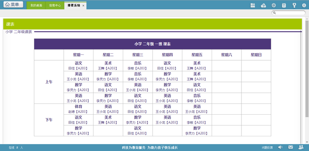Click the 小学 二年级课表 section label

click(19, 32)
